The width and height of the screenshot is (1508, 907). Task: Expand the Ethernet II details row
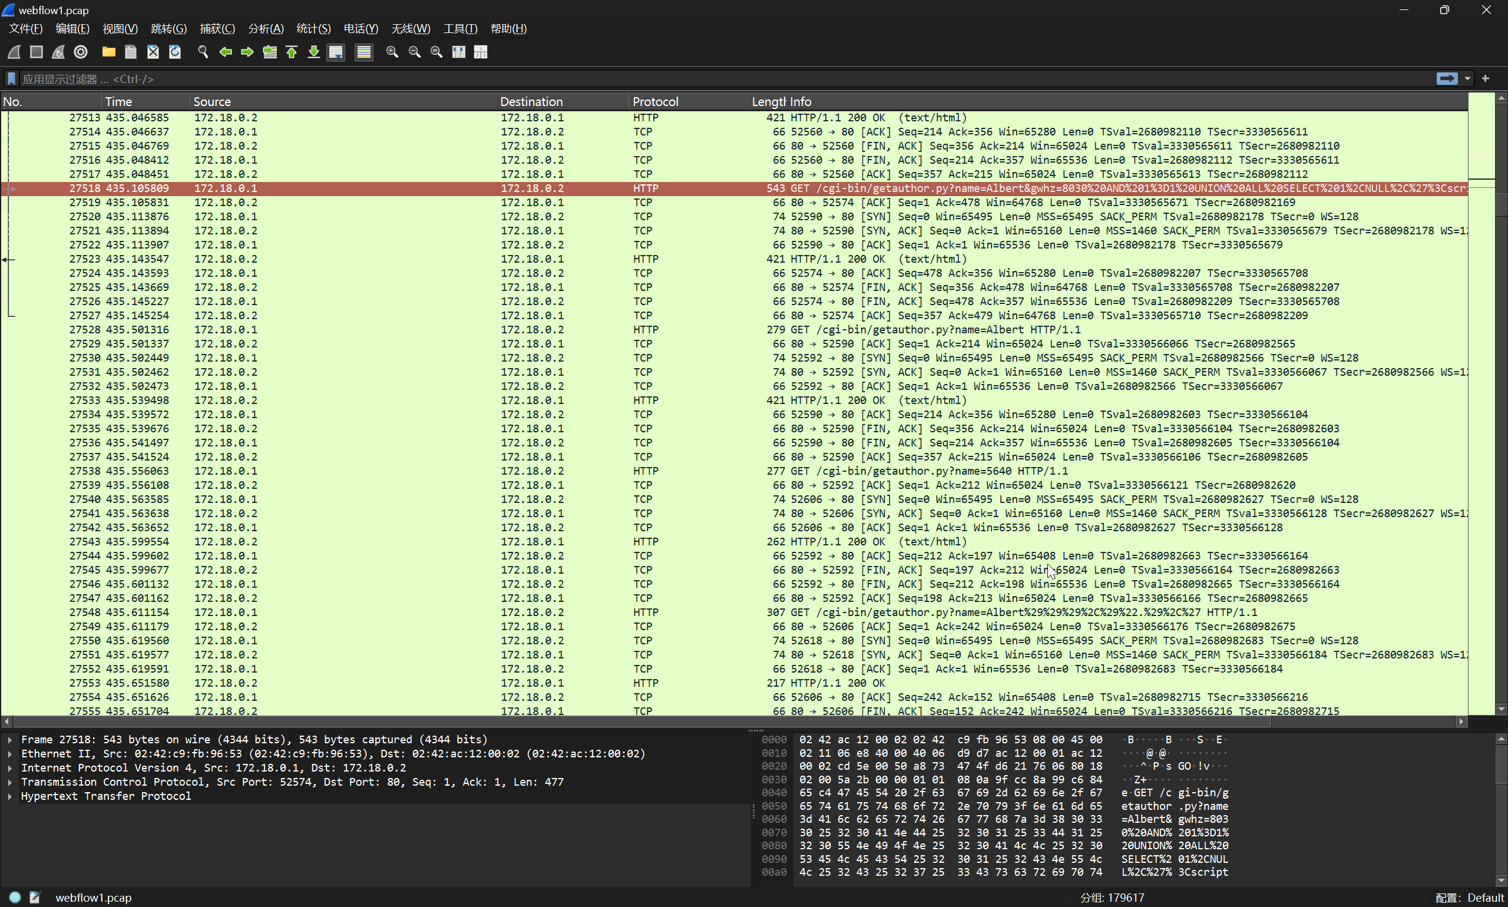(10, 754)
